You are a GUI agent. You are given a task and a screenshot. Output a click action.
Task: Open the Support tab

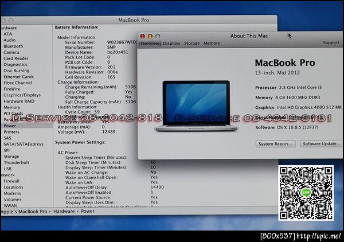331,42
